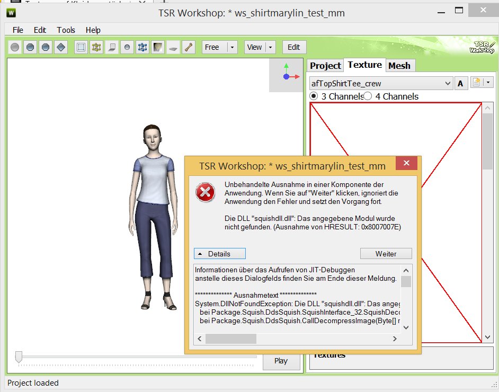Image resolution: width=499 pixels, height=392 pixels.
Task: Click the gray sphere icon at toolbar start
Action: point(15,47)
